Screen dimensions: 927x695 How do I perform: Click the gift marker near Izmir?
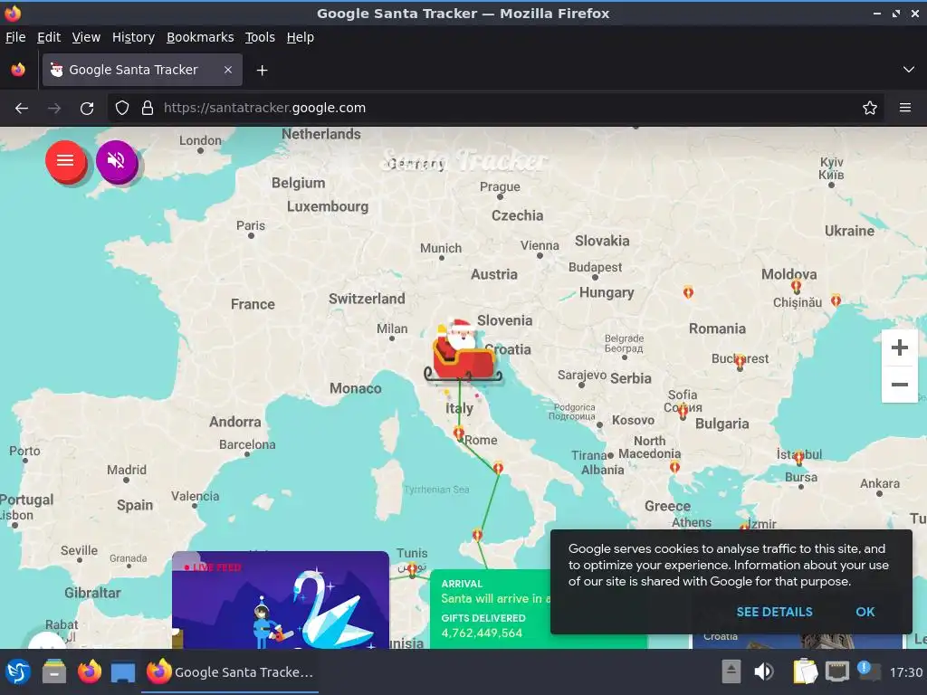(744, 526)
